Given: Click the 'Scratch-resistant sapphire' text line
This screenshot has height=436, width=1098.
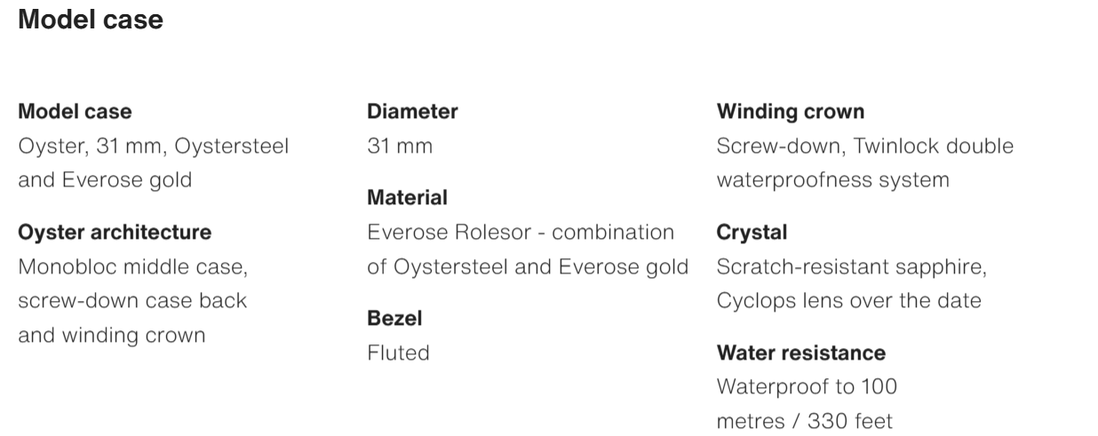Looking at the screenshot, I should tap(851, 266).
